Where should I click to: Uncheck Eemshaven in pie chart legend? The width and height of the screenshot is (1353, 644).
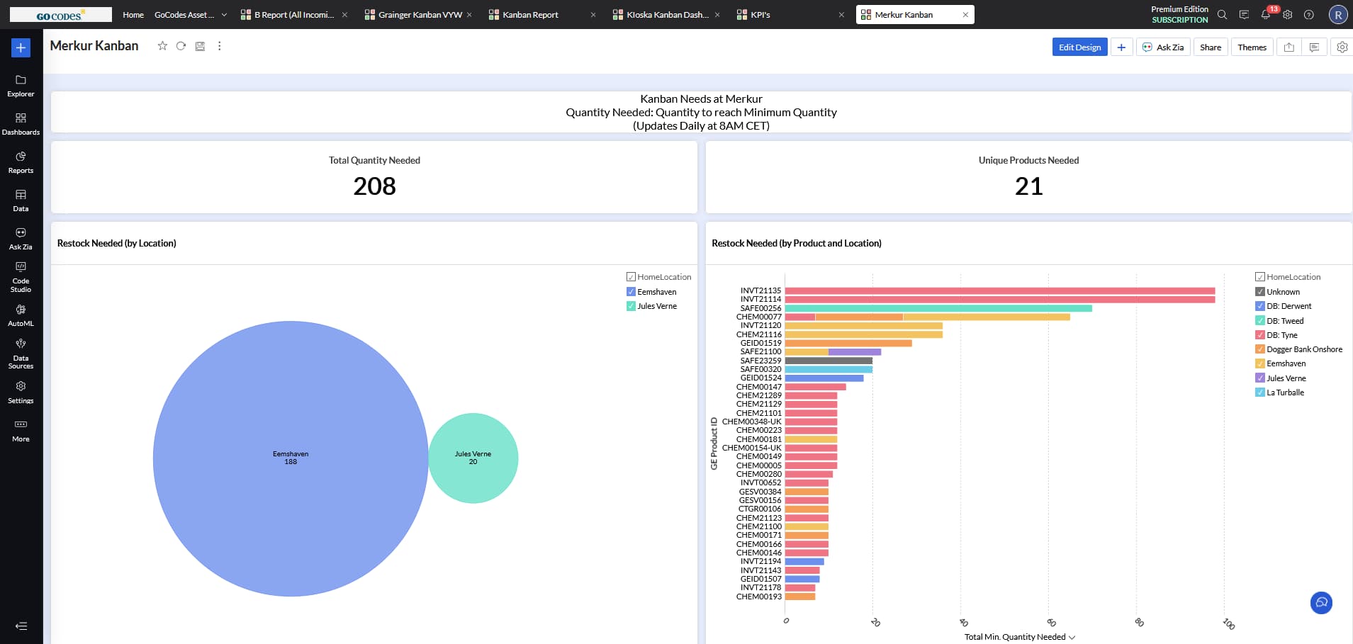[631, 292]
